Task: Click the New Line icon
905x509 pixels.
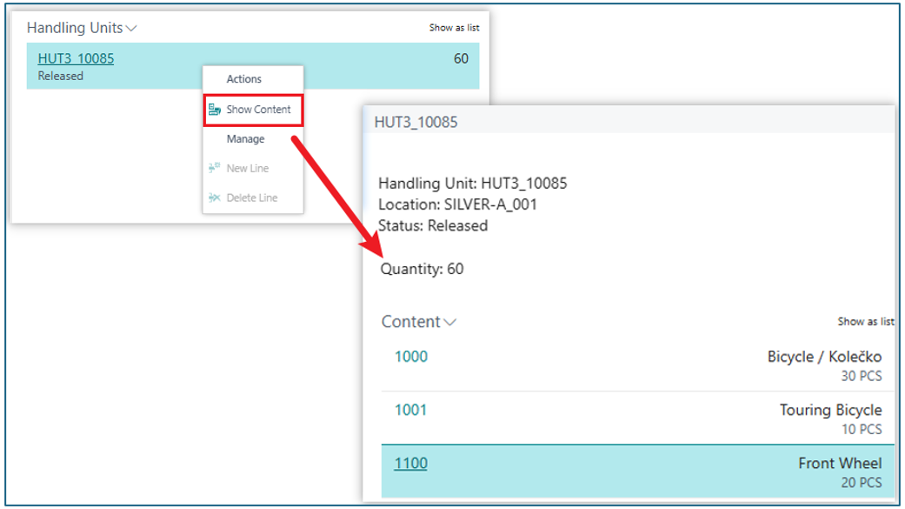Action: pos(214,168)
